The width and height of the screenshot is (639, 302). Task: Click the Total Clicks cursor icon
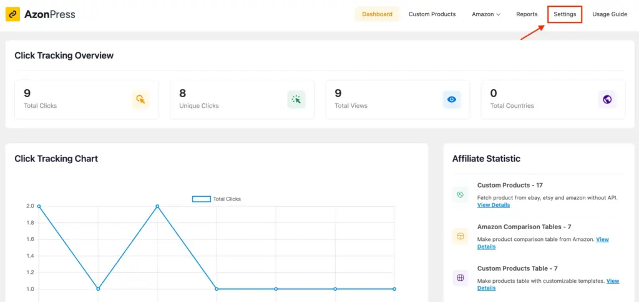pos(140,100)
